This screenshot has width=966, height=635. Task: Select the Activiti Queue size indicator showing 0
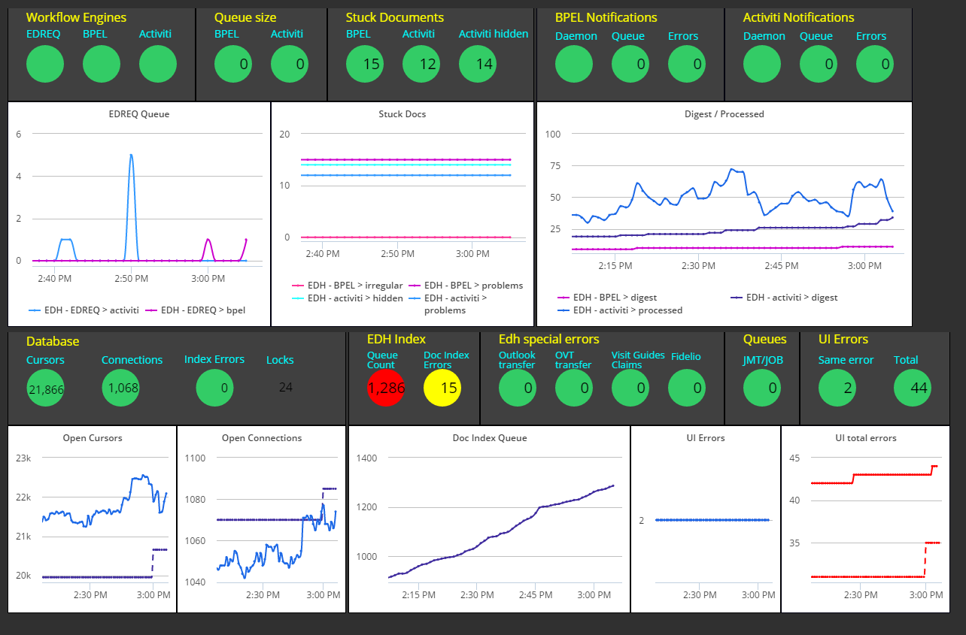coord(290,64)
